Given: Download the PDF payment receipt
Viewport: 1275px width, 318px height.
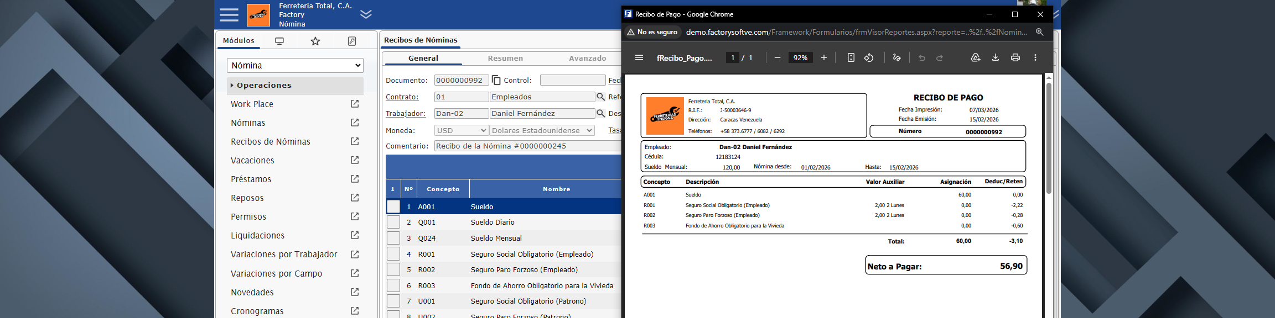Looking at the screenshot, I should coord(995,58).
